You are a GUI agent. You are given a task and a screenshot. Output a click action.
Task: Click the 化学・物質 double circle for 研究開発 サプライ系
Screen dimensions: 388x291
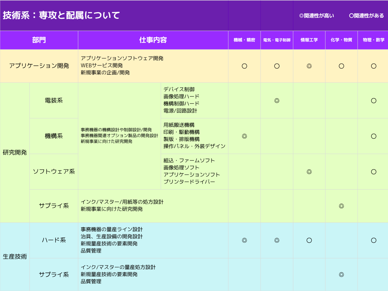click(341, 206)
